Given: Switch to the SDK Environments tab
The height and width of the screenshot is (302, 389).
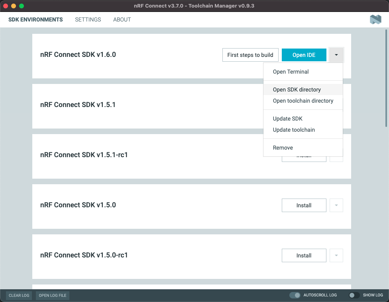Looking at the screenshot, I should [35, 19].
